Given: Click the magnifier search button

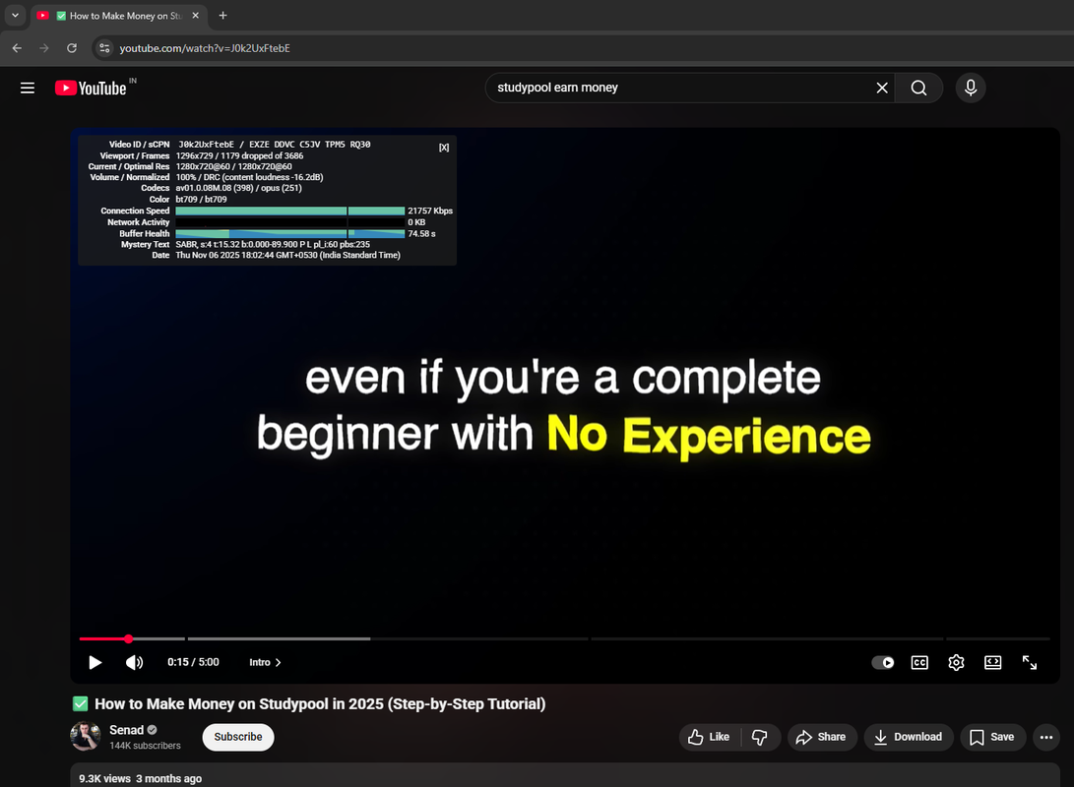Looking at the screenshot, I should coord(918,88).
